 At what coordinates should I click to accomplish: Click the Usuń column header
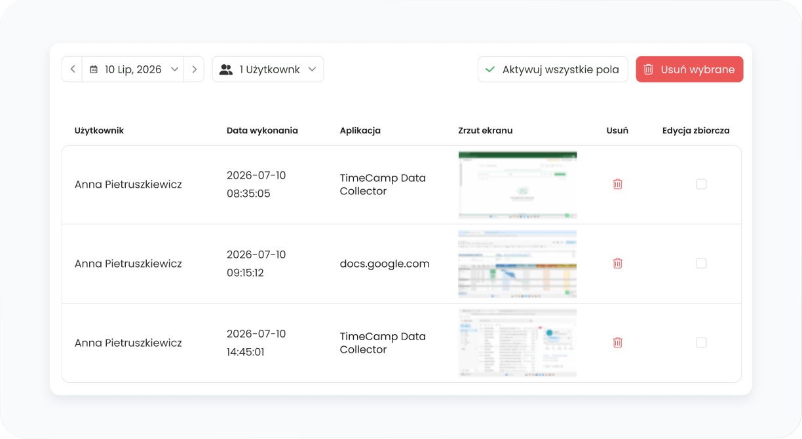coord(617,130)
